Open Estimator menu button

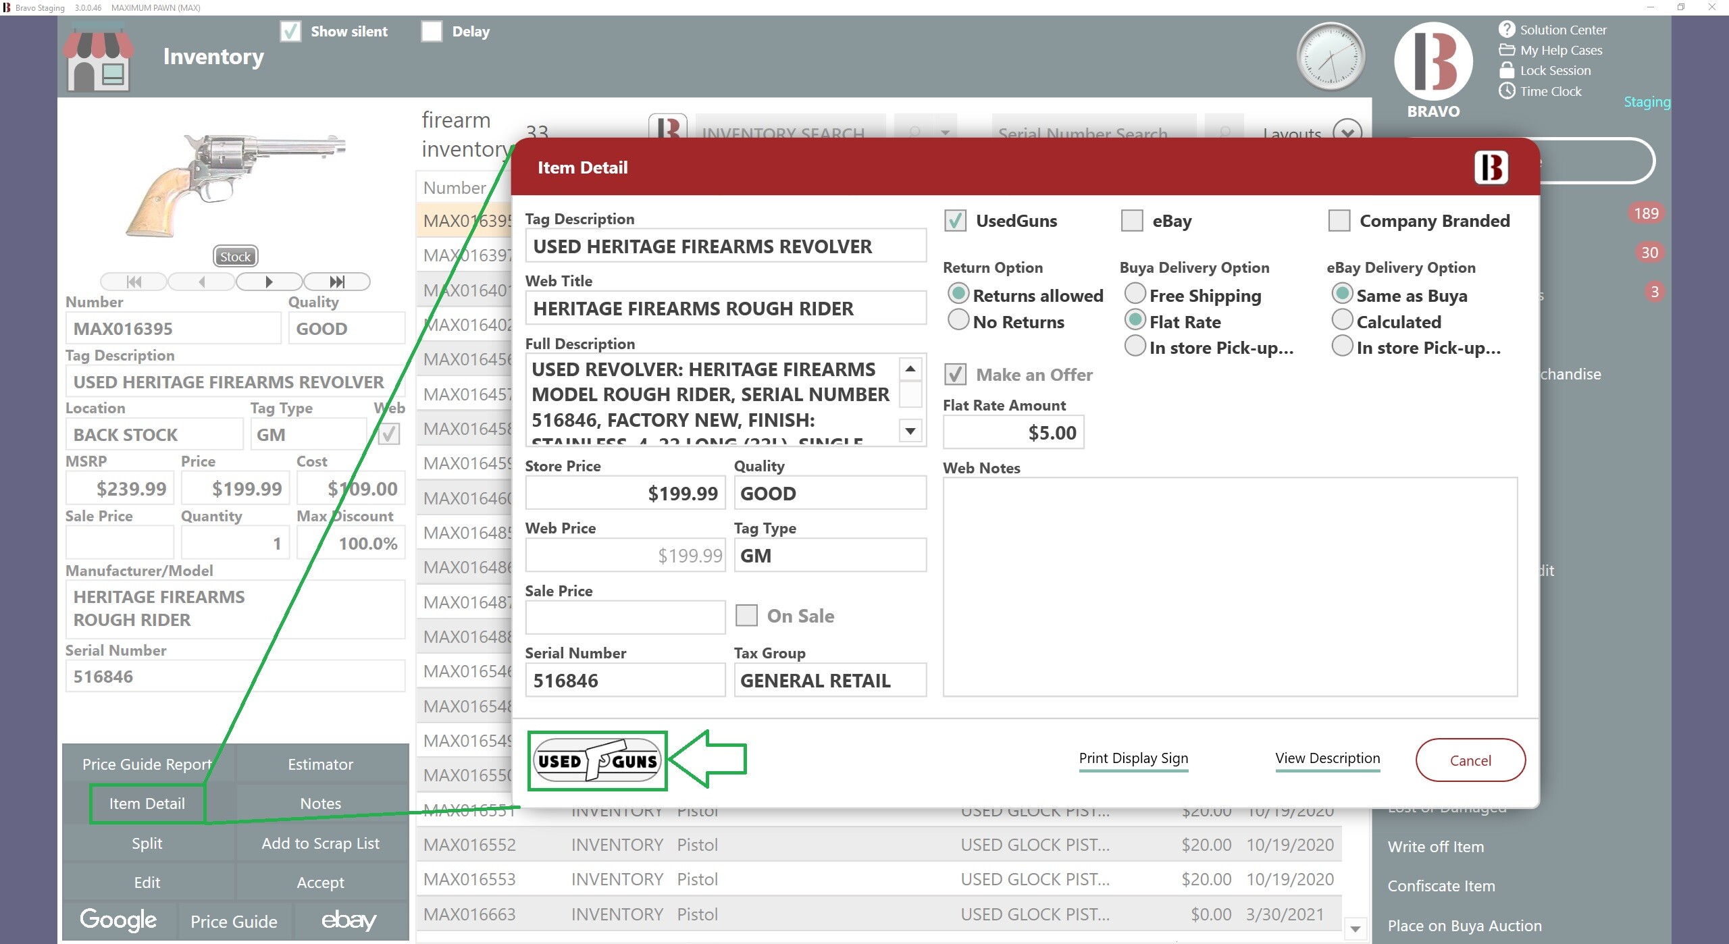(321, 764)
